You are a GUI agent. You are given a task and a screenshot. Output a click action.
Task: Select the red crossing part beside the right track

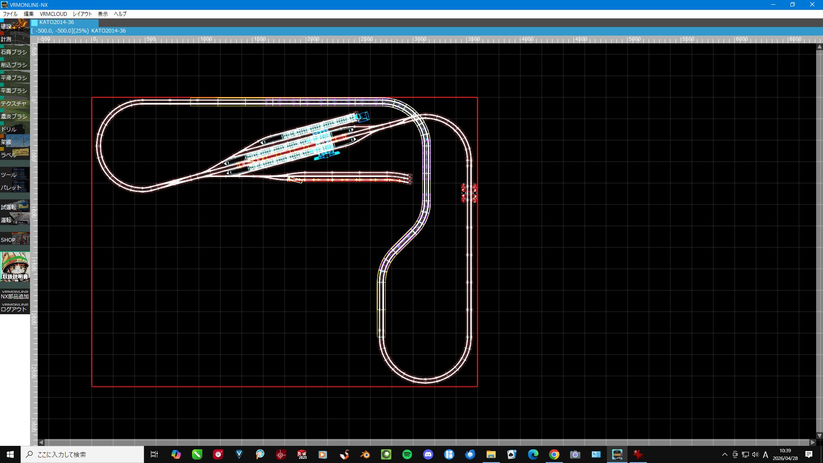469,193
